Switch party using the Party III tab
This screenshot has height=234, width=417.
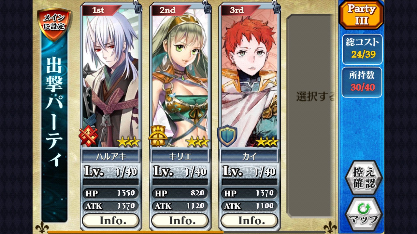[362, 15]
